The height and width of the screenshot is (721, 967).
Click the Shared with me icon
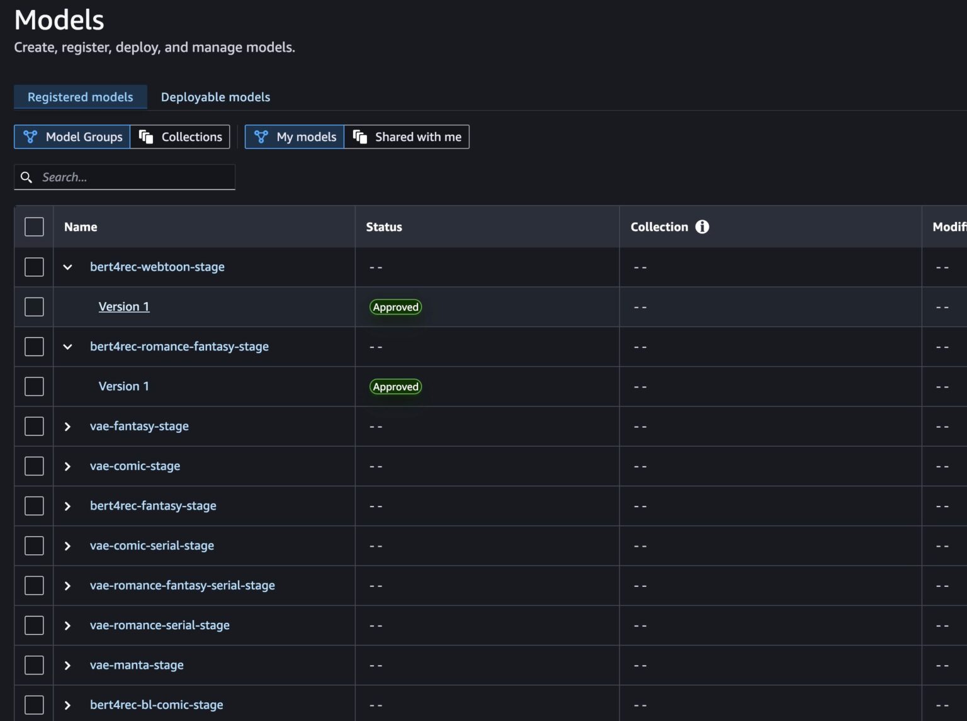[x=360, y=137]
